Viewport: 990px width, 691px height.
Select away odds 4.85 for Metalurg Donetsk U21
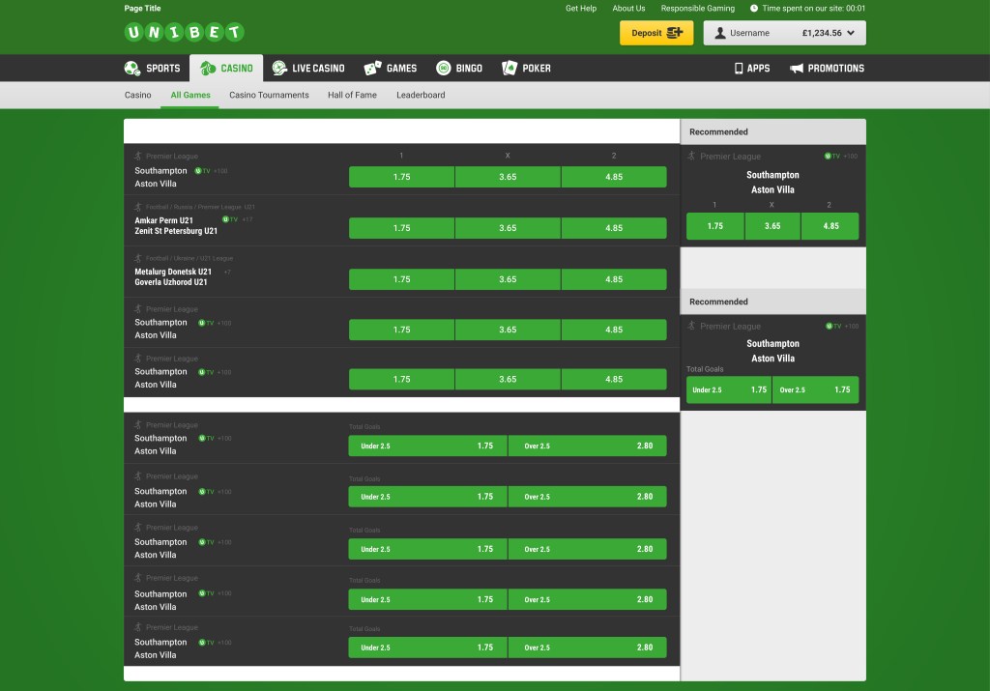[x=614, y=279]
